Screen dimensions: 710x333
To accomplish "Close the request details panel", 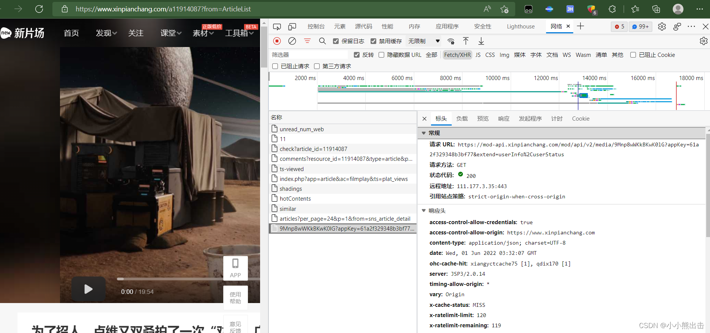I will [424, 119].
